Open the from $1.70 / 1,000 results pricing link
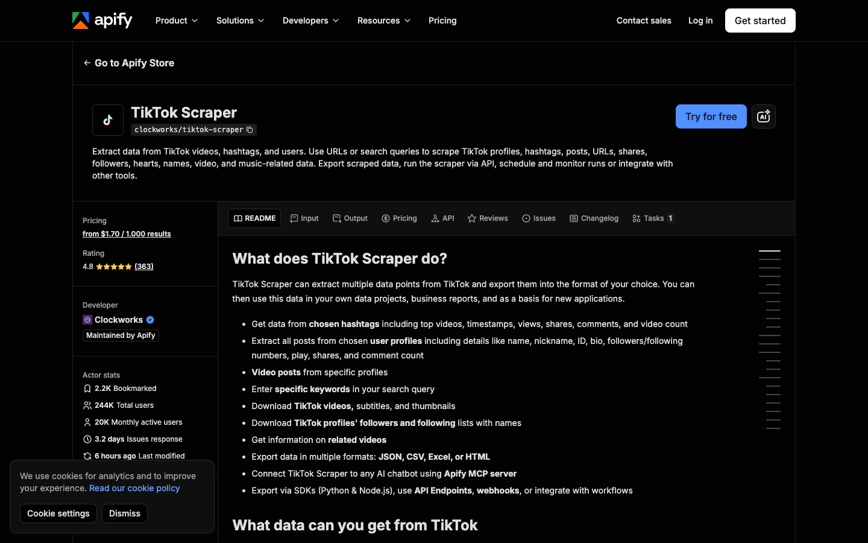The image size is (868, 543). [x=127, y=234]
